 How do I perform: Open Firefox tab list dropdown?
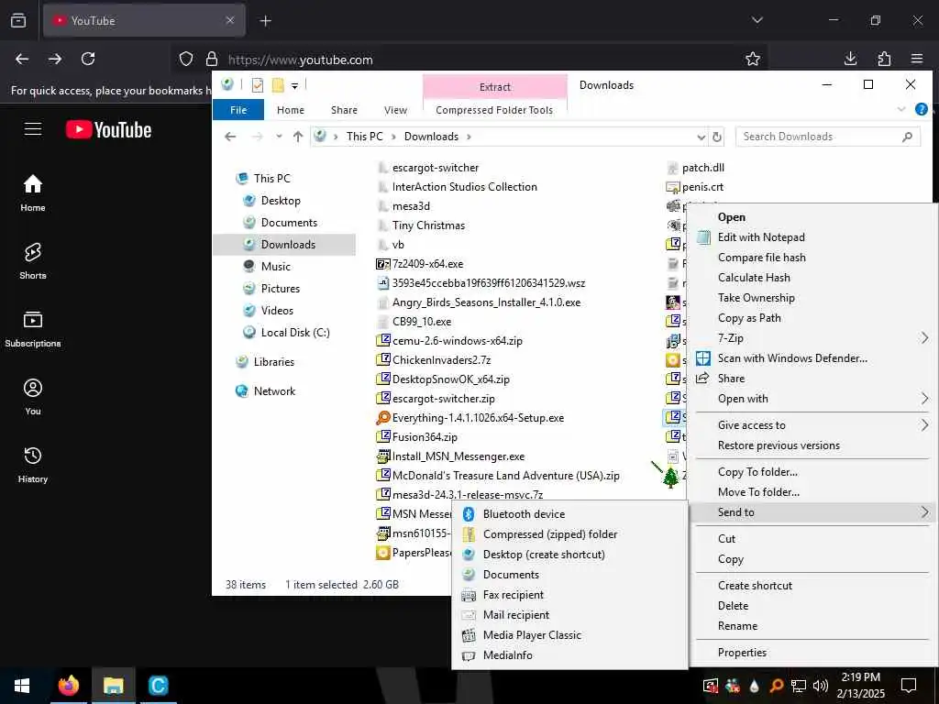757,20
